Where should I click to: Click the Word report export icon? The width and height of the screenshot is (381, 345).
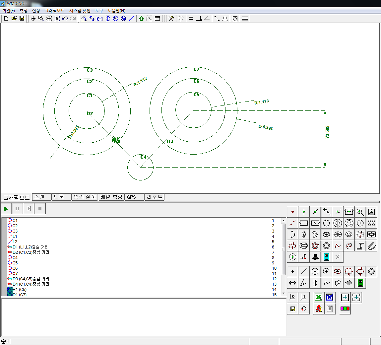(x=330, y=298)
